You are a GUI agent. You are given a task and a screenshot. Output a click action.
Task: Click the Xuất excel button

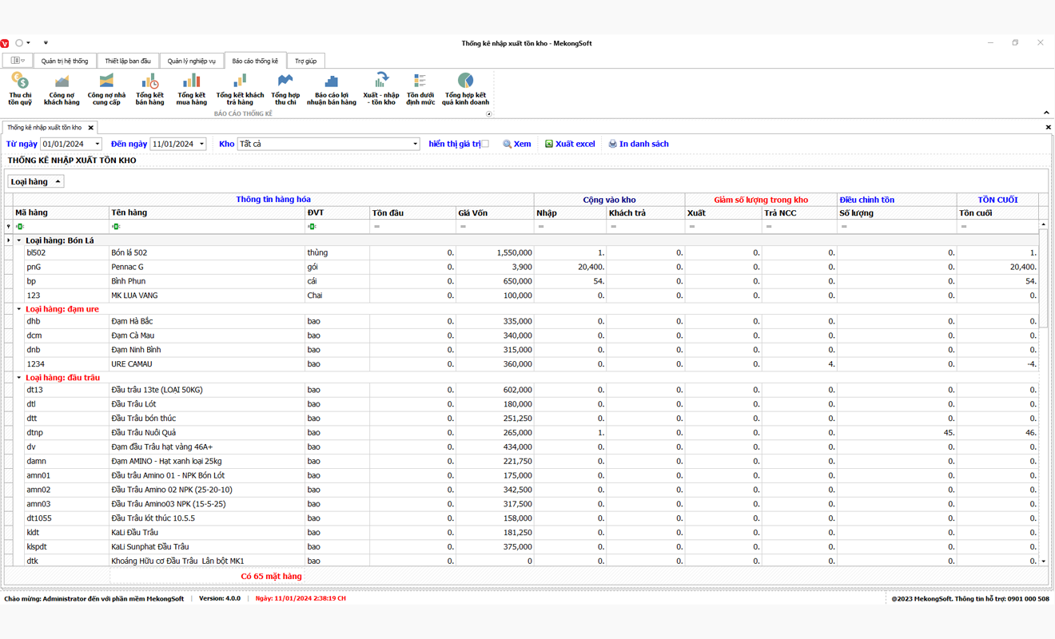pos(570,145)
